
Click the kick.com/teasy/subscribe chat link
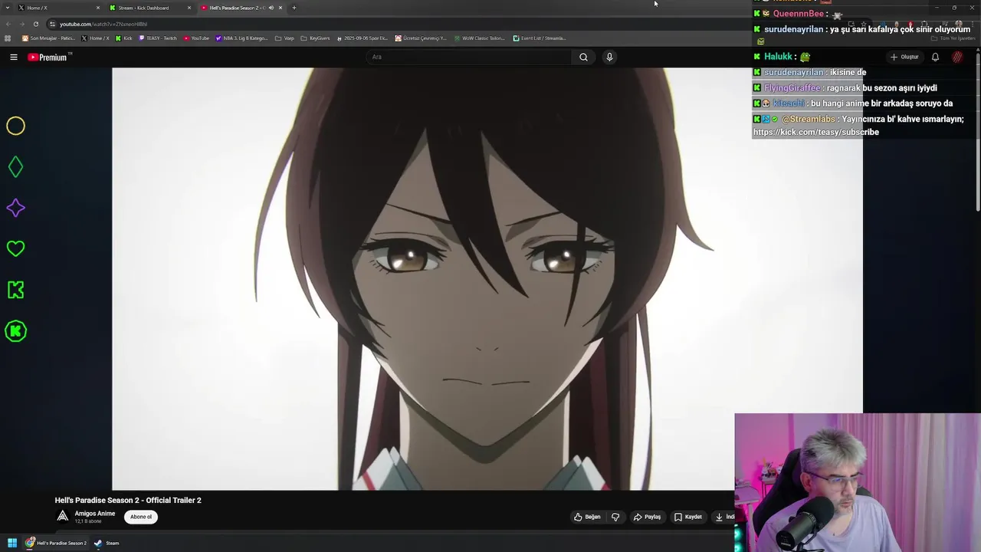[816, 132]
